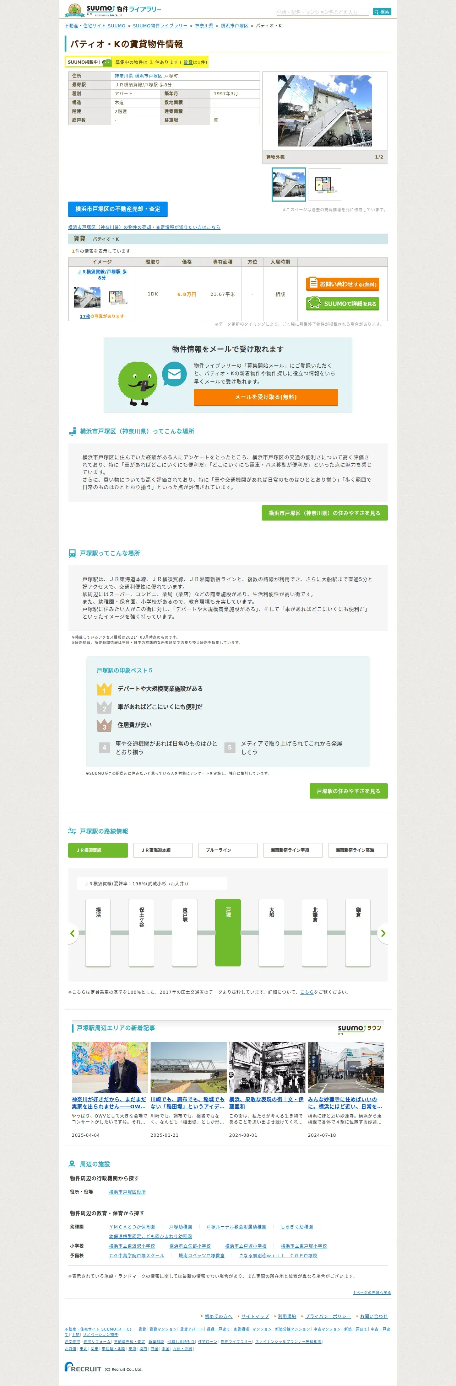Select 大船 station card
Screen dimensions: 456x1386
[x=271, y=932]
